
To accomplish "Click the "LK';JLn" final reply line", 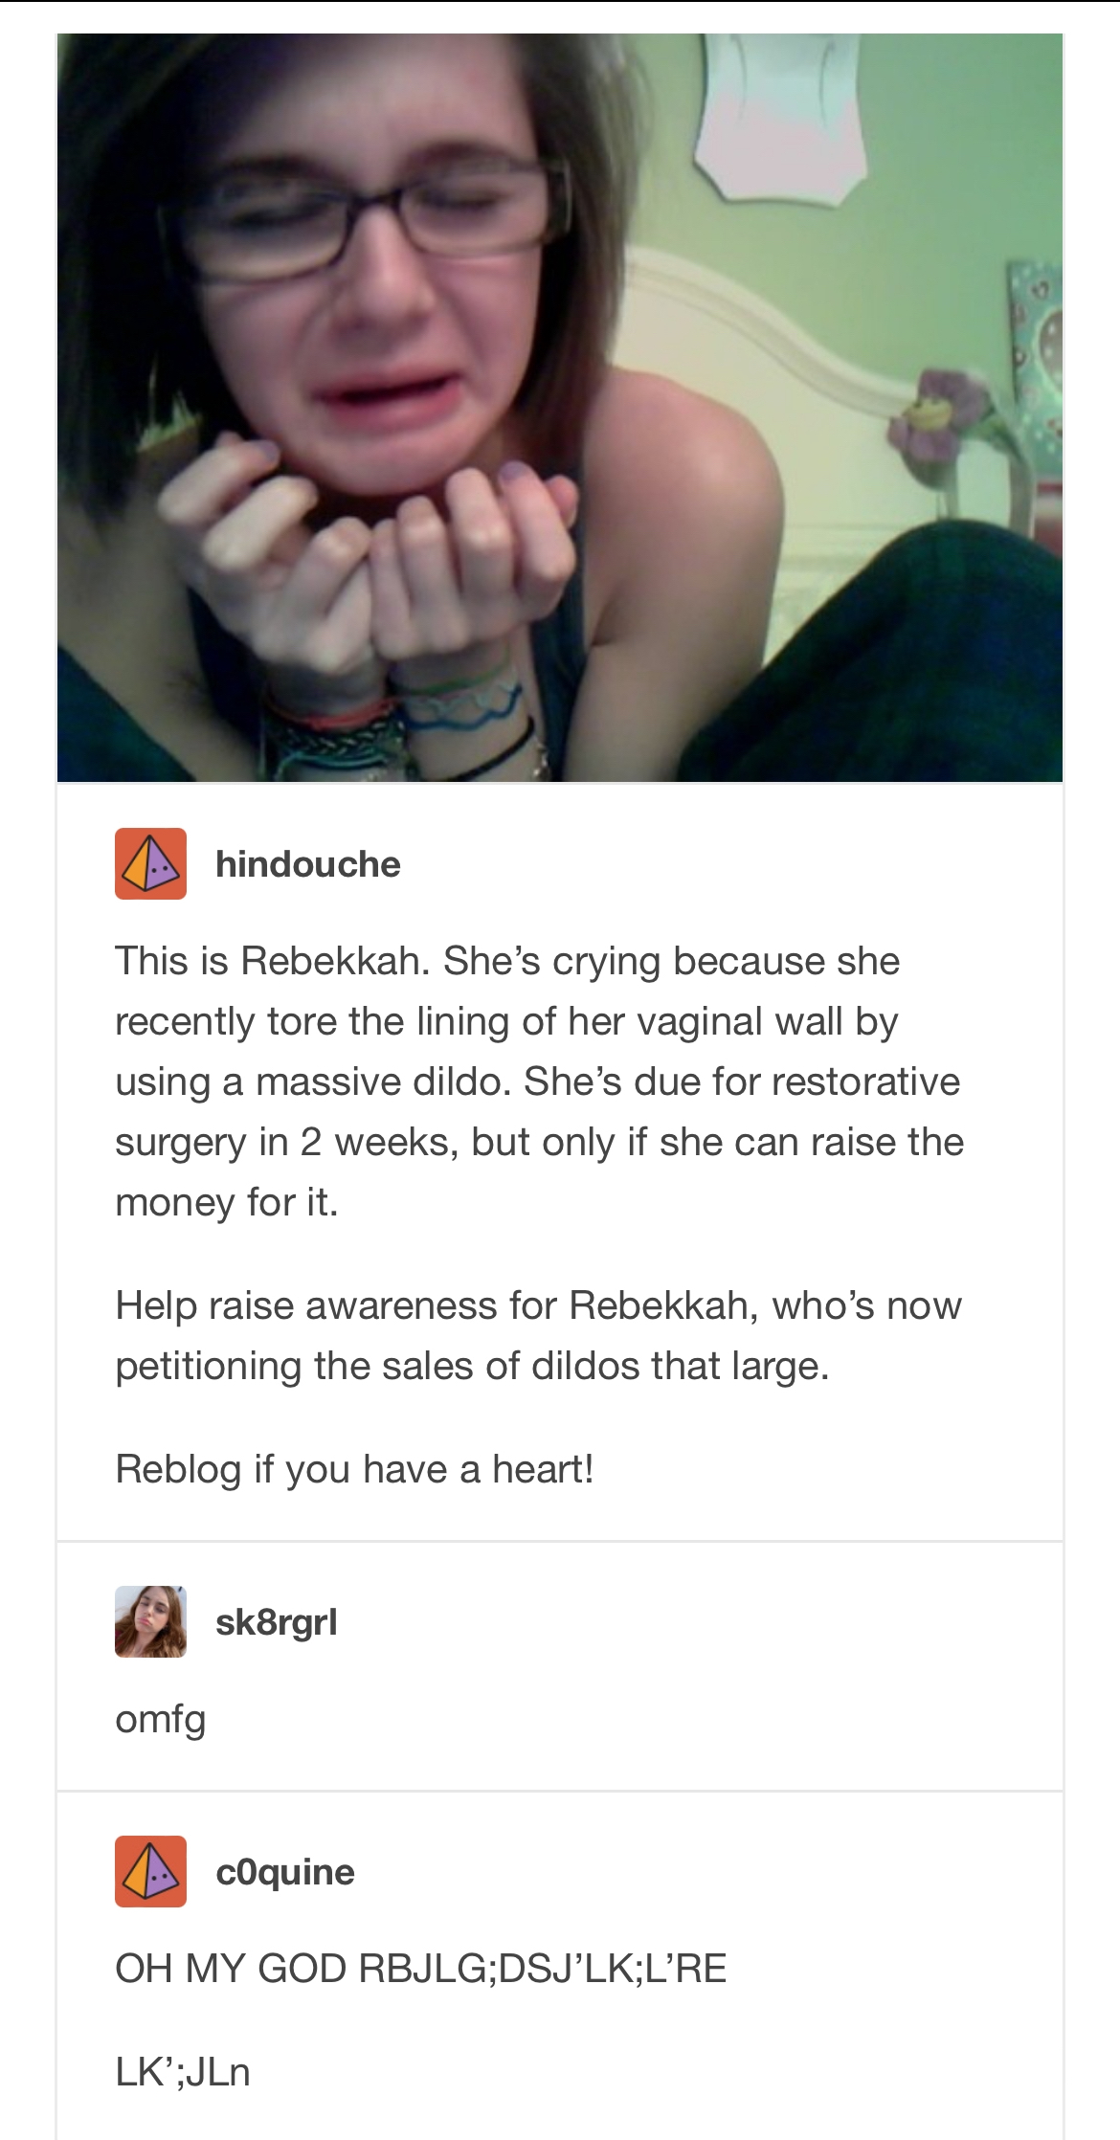I will [x=183, y=2072].
